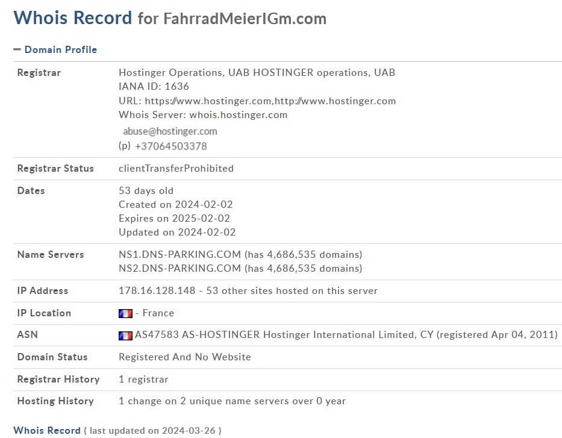
Task: Click the flag icon beside AS47583
Action: pos(125,336)
